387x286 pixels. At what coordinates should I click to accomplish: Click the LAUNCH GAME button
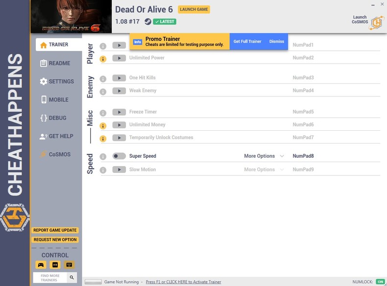194,9
